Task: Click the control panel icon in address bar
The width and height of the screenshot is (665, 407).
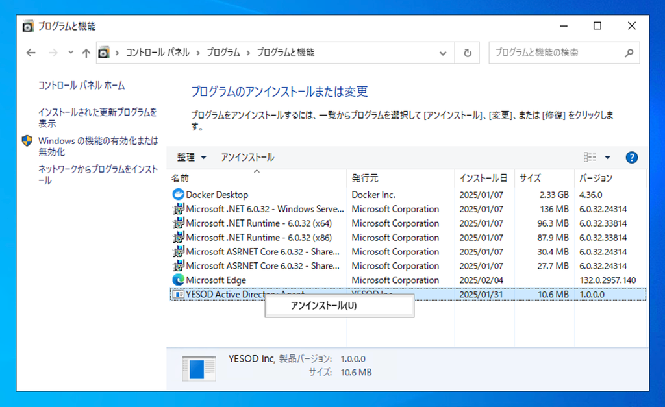Action: coord(104,53)
